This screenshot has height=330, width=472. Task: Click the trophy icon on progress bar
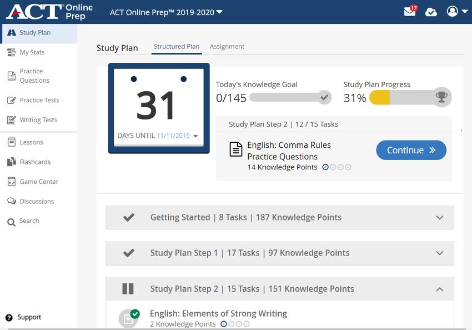pos(441,97)
